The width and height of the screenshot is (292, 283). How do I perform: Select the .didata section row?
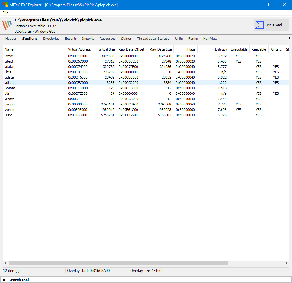pyautogui.click(x=146, y=83)
